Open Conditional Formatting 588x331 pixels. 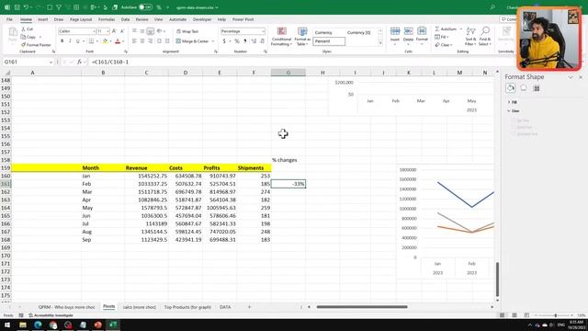click(x=281, y=37)
